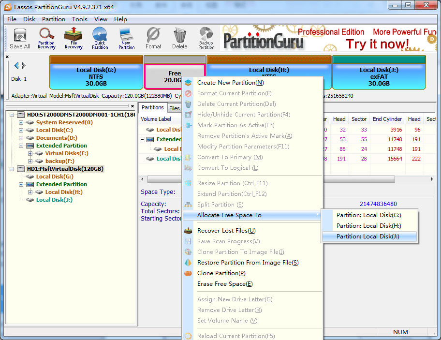Select Local Disk(H:) partition block
This screenshot has width=441, height=340.
coord(269,66)
